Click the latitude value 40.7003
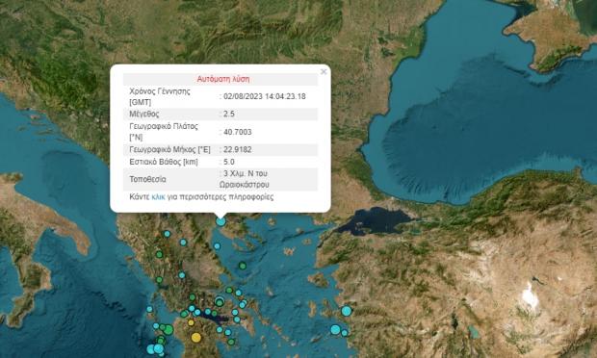 tap(237, 132)
